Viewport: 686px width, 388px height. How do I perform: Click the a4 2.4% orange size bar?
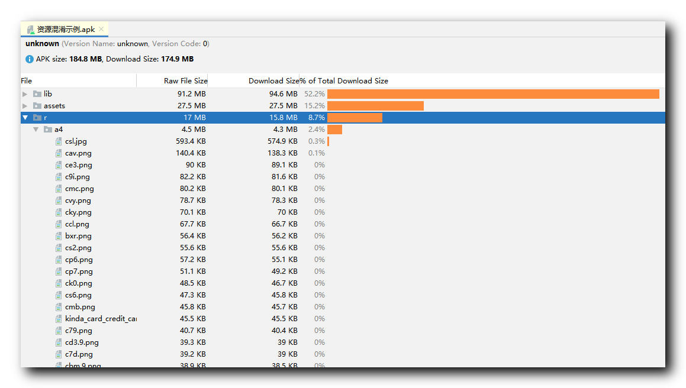334,130
